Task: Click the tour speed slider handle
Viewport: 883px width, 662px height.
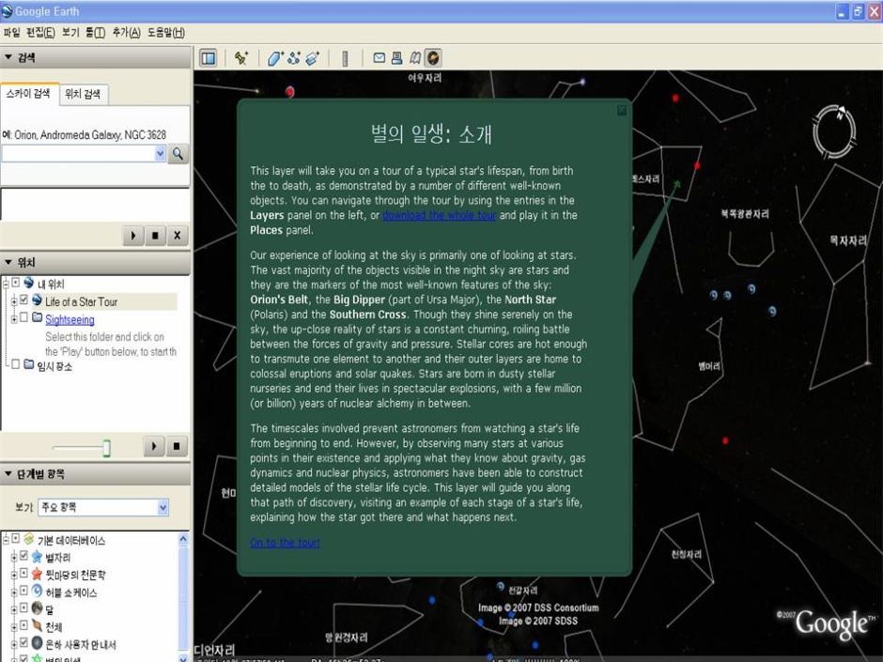Action: [106, 448]
